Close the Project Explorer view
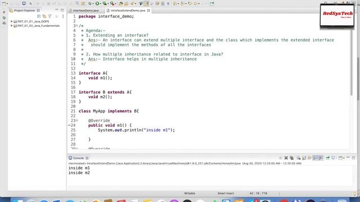 tap(38, 11)
